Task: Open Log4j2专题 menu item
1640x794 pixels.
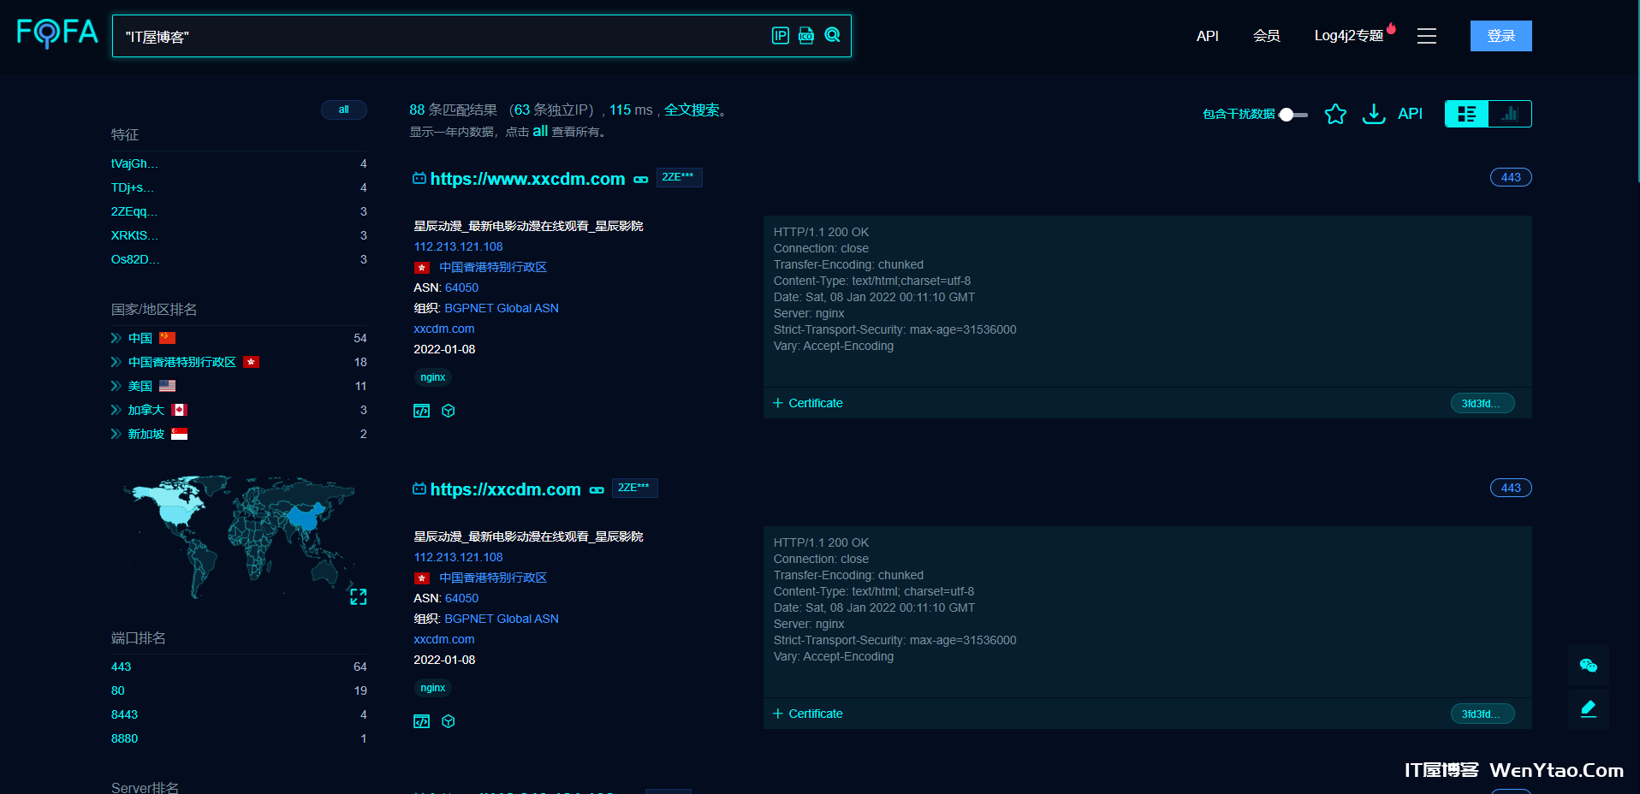Action: [1349, 36]
